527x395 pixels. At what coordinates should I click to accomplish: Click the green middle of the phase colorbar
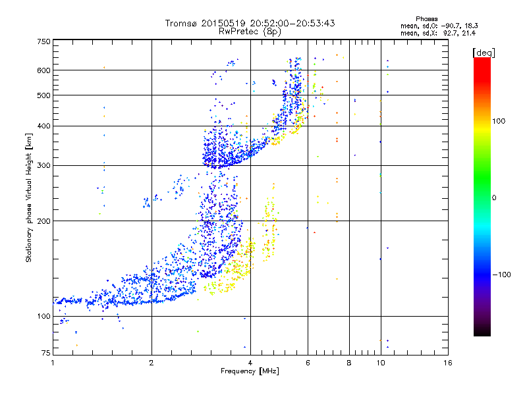(x=482, y=178)
